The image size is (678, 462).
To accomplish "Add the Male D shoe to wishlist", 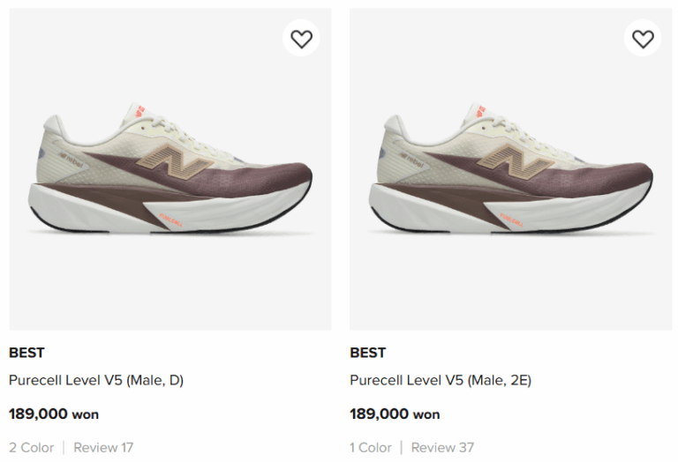I will coord(302,39).
